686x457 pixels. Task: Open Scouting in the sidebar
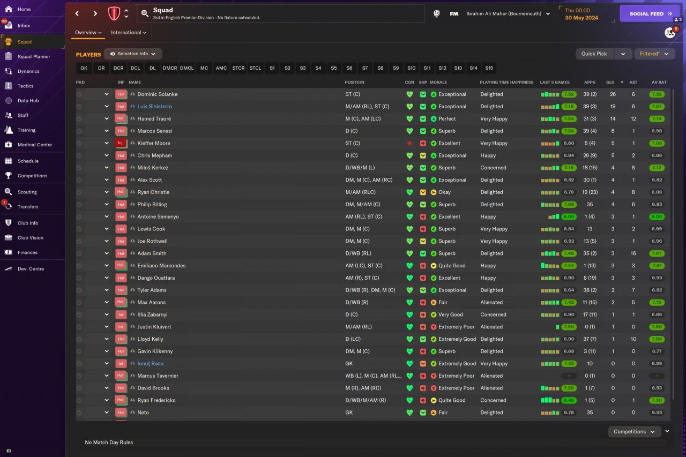[x=32, y=192]
